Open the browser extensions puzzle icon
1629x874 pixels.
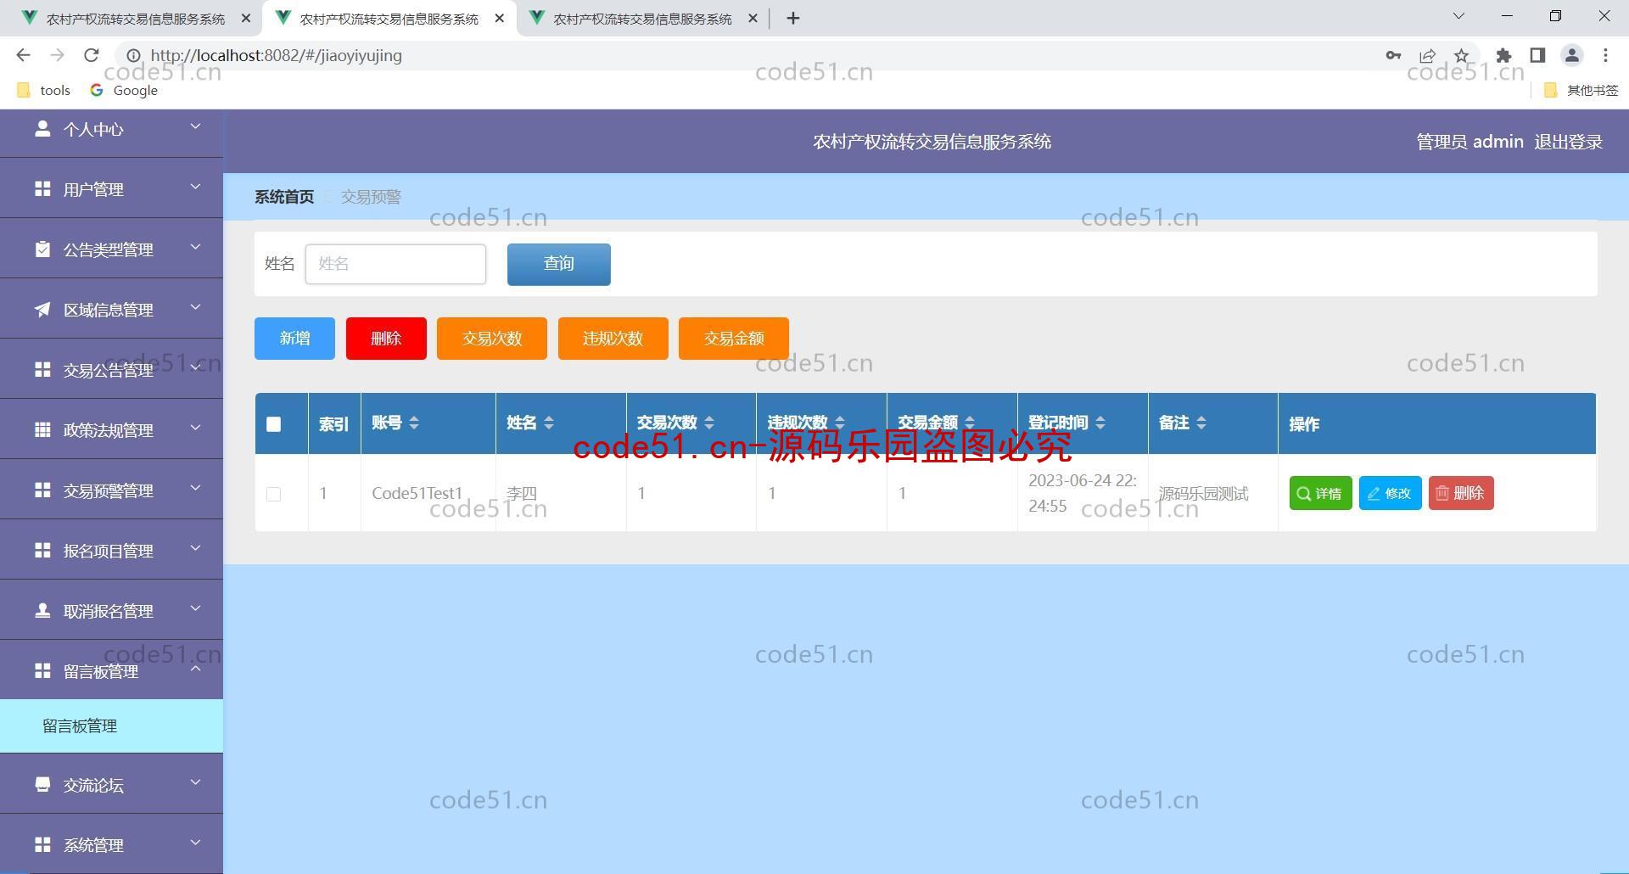(1503, 55)
